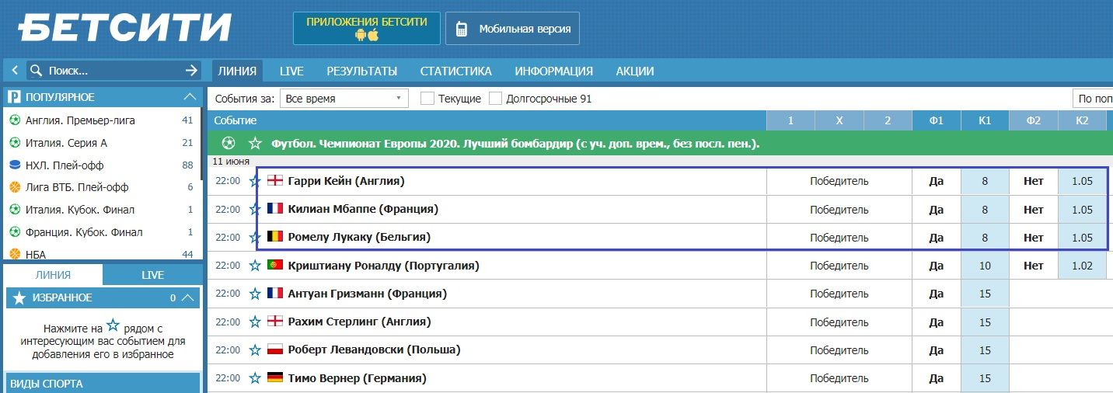Open the Приложения Бетсити button
1113x393 pixels.
pyautogui.click(x=366, y=29)
